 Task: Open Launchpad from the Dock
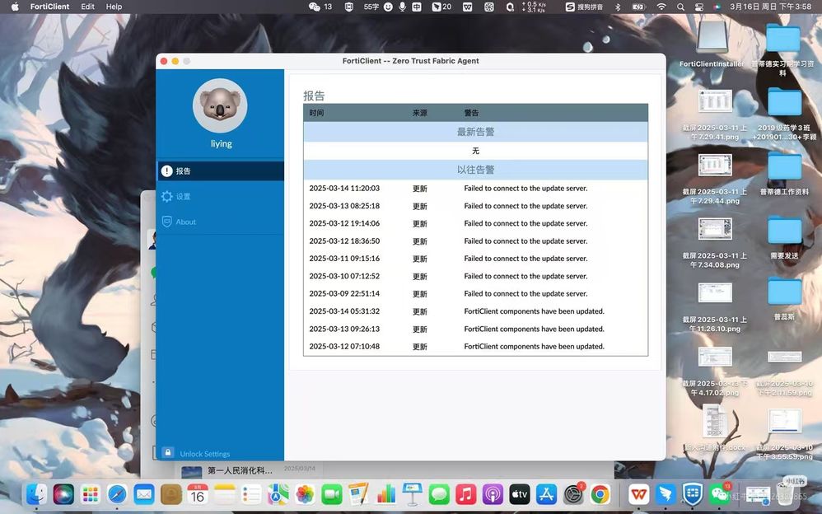pyautogui.click(x=90, y=494)
